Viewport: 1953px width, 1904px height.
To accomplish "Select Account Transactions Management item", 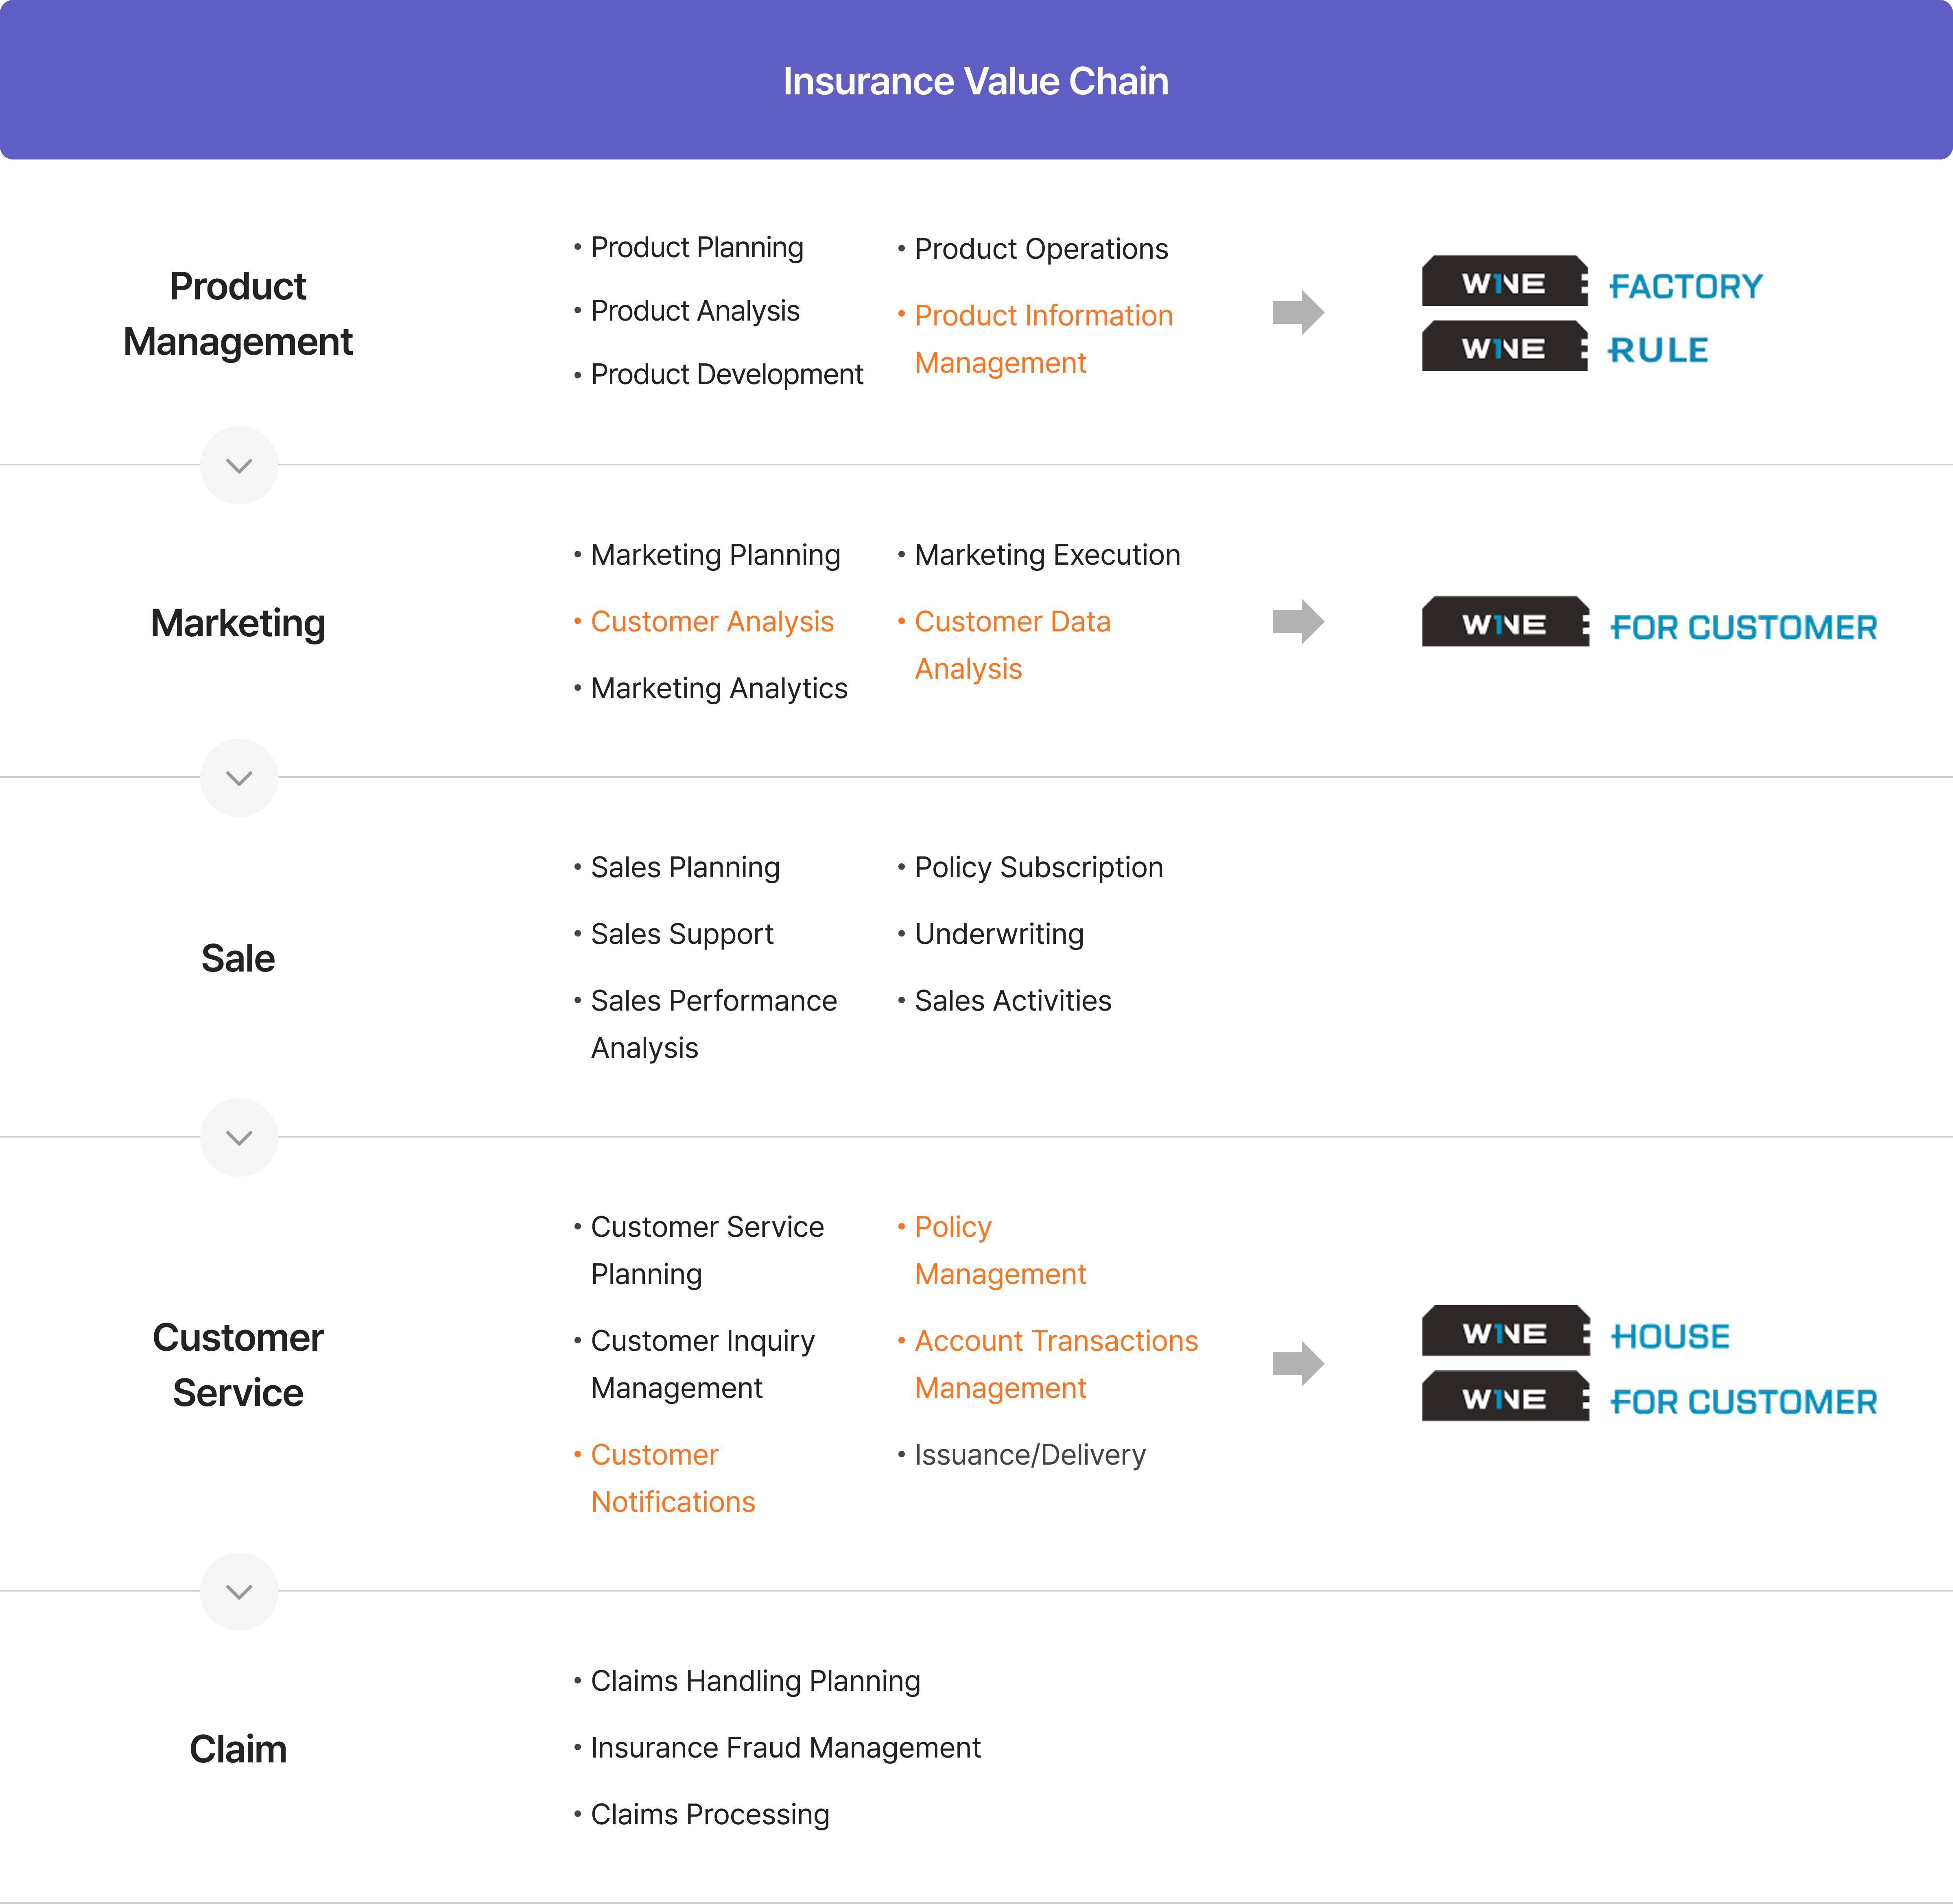I will pos(1055,1364).
